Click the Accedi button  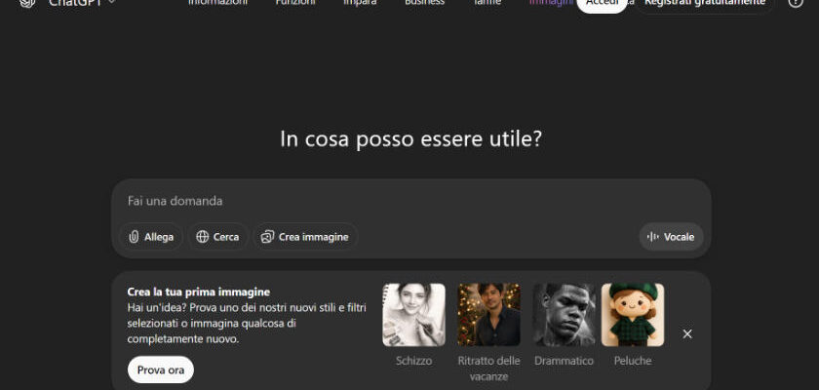click(602, 4)
